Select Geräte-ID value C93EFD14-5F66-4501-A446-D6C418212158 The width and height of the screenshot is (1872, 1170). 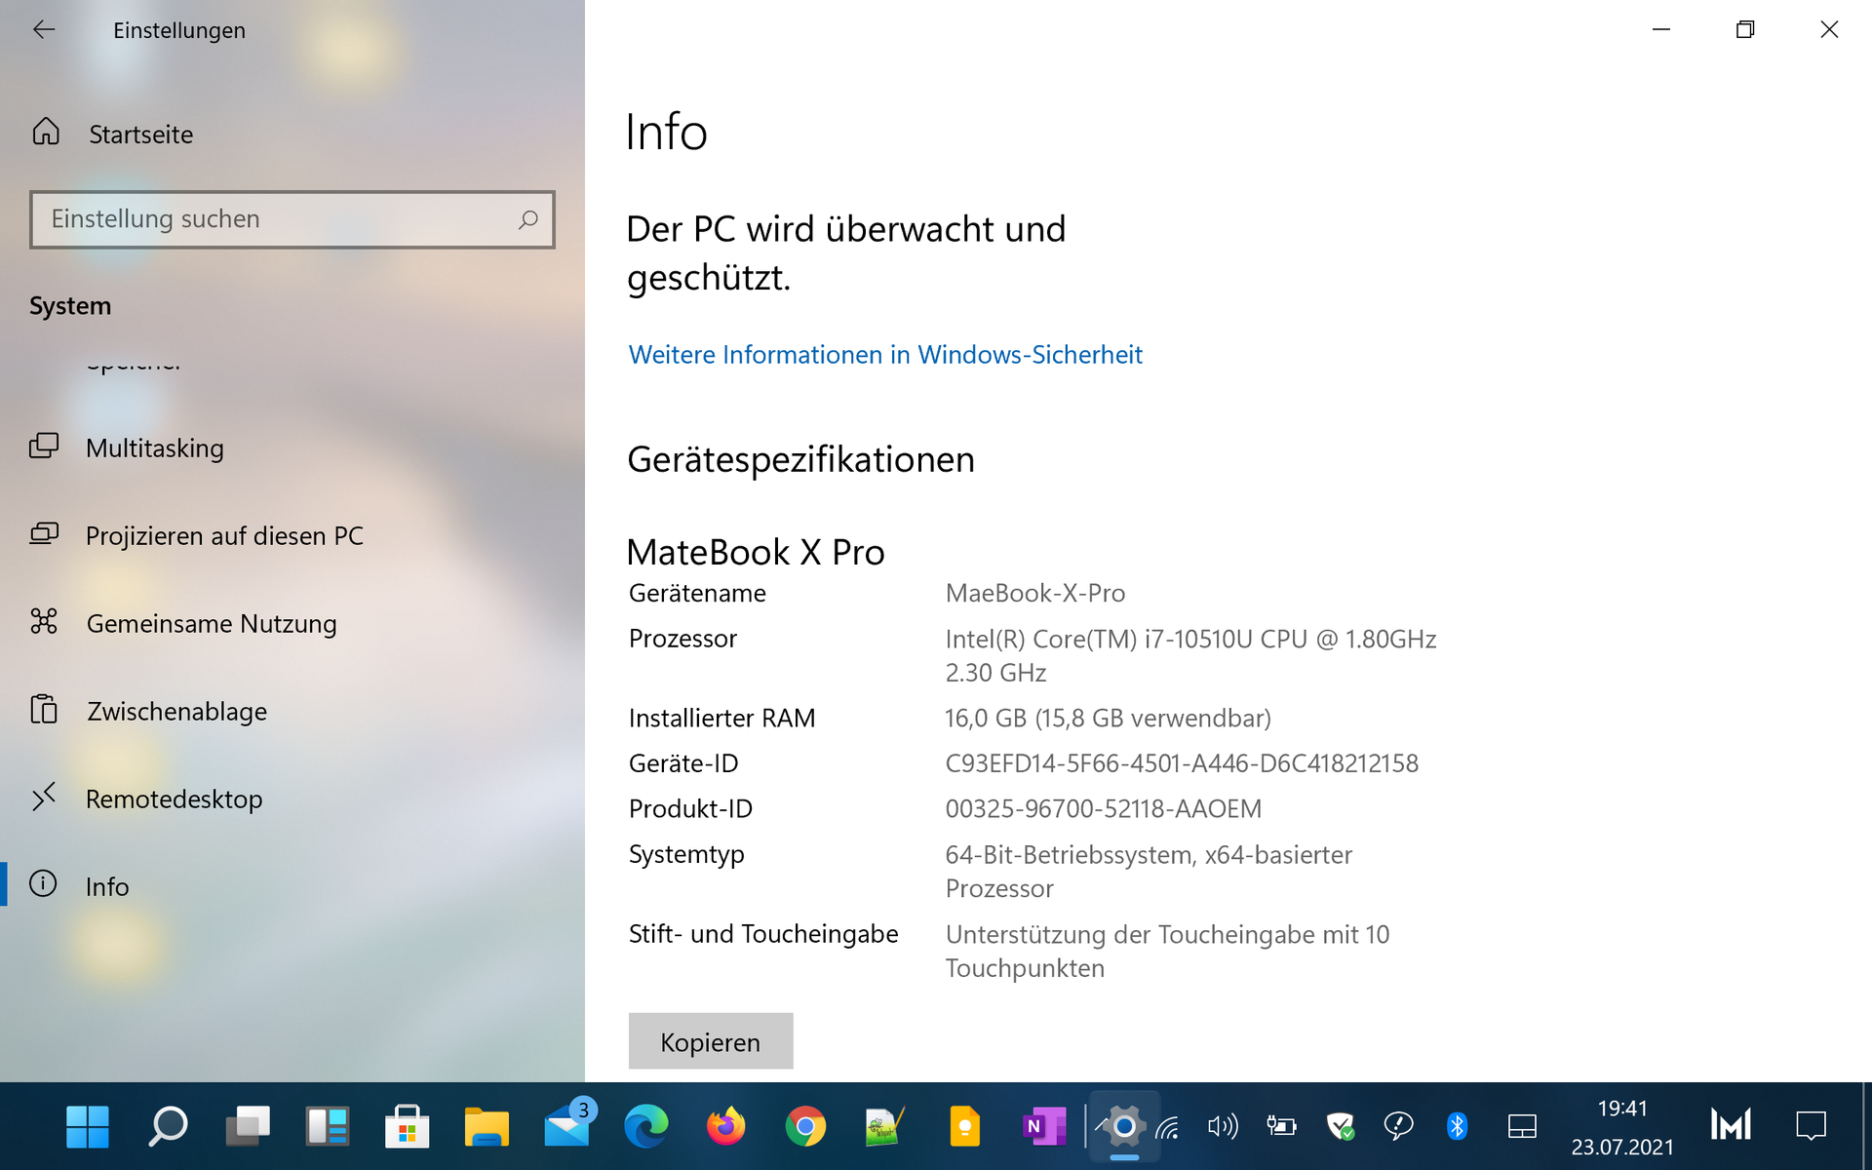click(x=1182, y=763)
